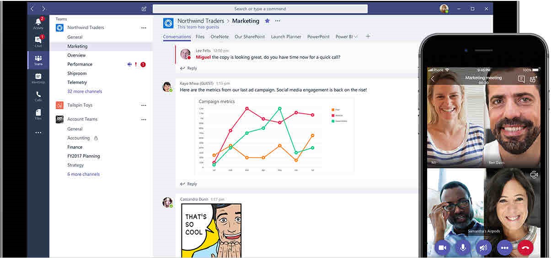Screen dimensions: 551x258
Task: Select the Strategy channel
Action: click(75, 165)
